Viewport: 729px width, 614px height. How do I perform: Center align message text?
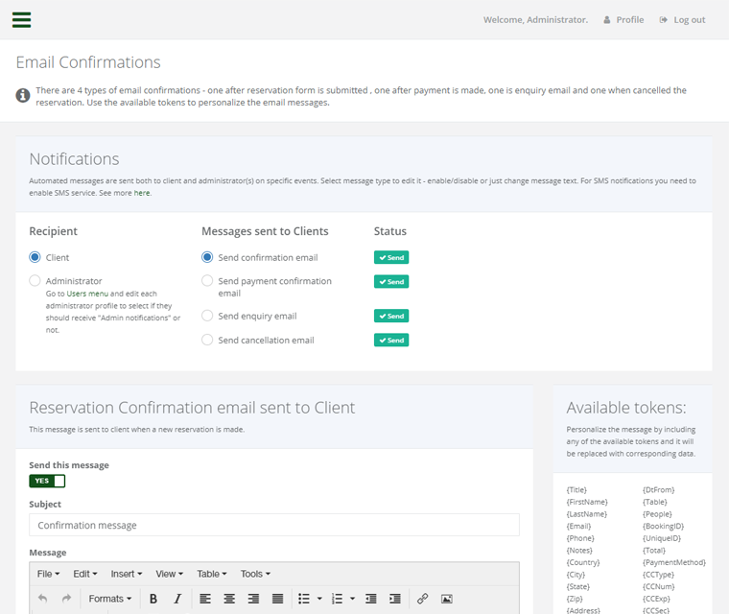(x=229, y=599)
